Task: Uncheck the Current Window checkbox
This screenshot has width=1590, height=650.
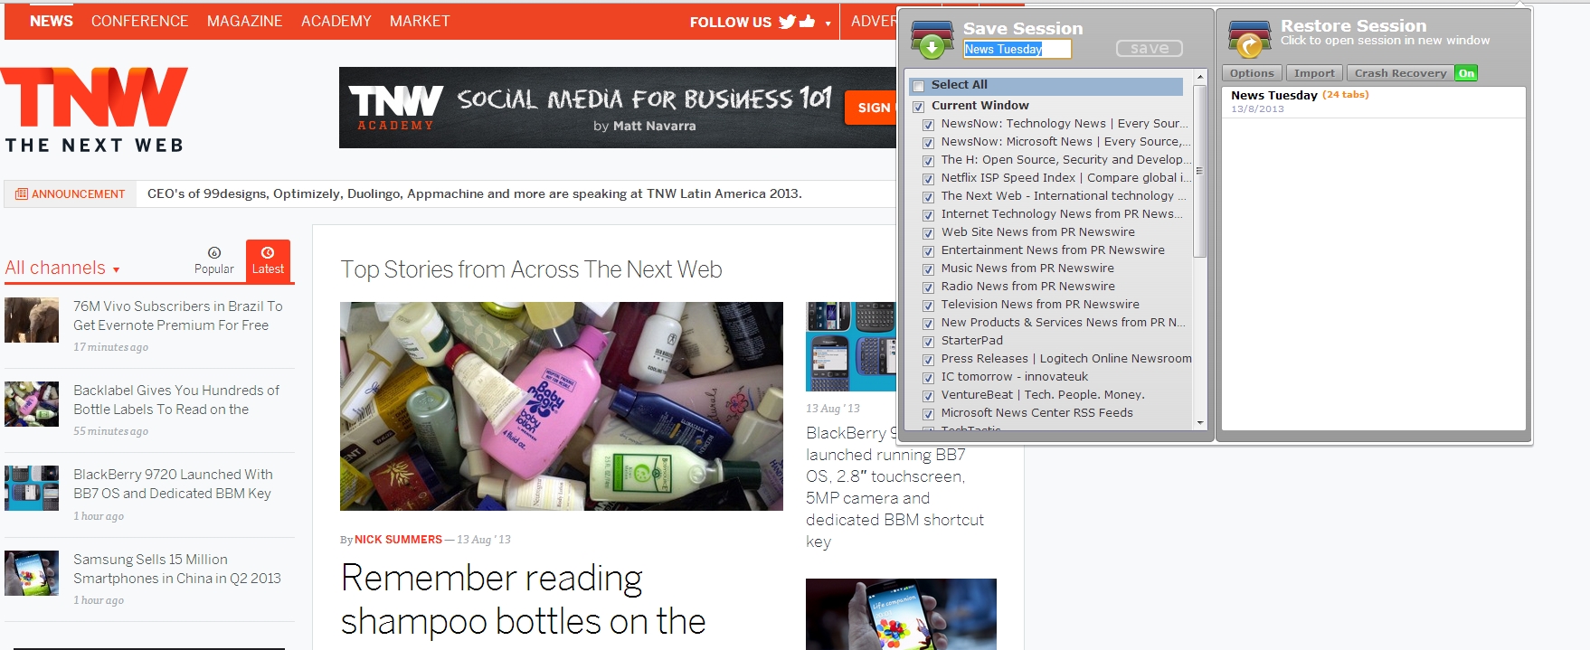Action: [919, 107]
